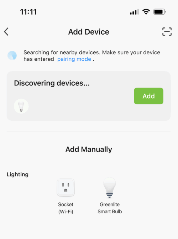Screen dimensions: 178x239
Task: Tap the Wi-Fi status icon
Action: [146, 12]
